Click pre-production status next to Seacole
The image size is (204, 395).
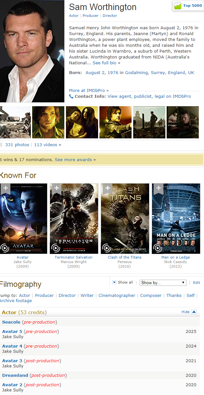click(x=39, y=322)
